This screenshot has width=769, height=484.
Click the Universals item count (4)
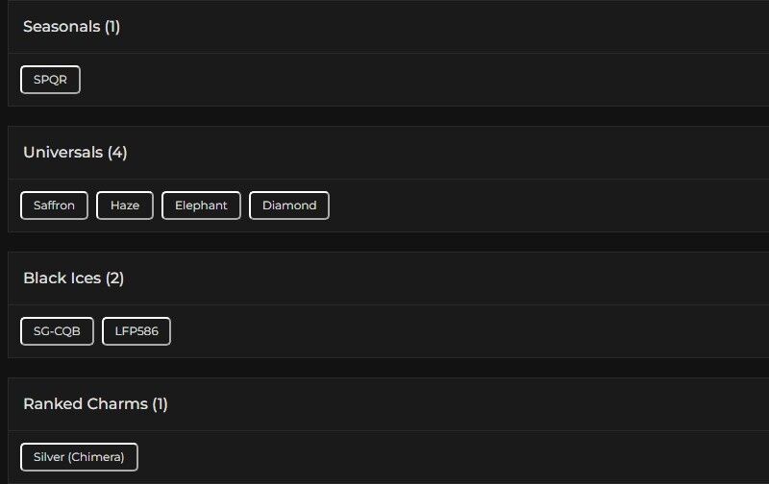(x=117, y=153)
